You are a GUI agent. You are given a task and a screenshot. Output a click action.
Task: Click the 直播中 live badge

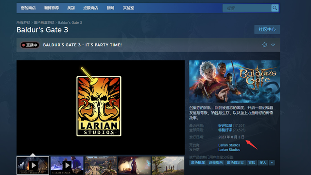click(30, 45)
